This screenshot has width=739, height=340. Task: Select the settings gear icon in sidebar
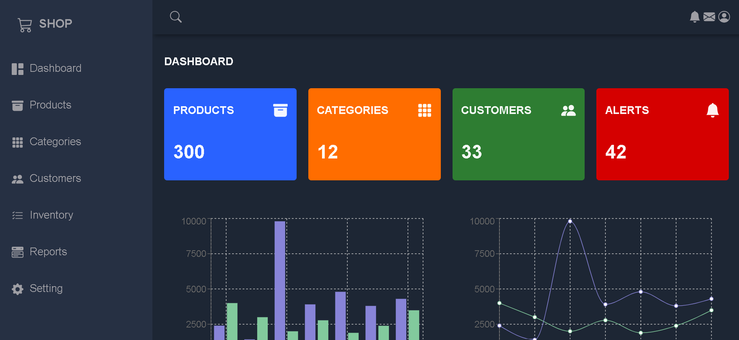pos(18,289)
